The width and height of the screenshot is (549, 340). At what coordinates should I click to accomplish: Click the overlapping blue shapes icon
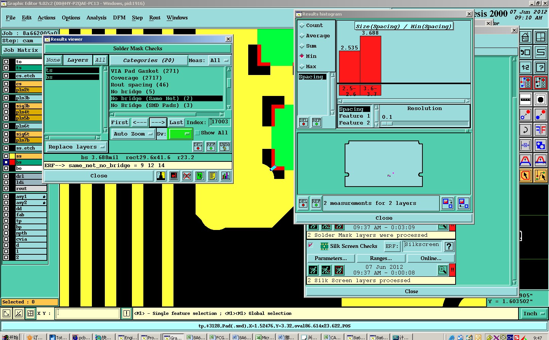(x=541, y=145)
